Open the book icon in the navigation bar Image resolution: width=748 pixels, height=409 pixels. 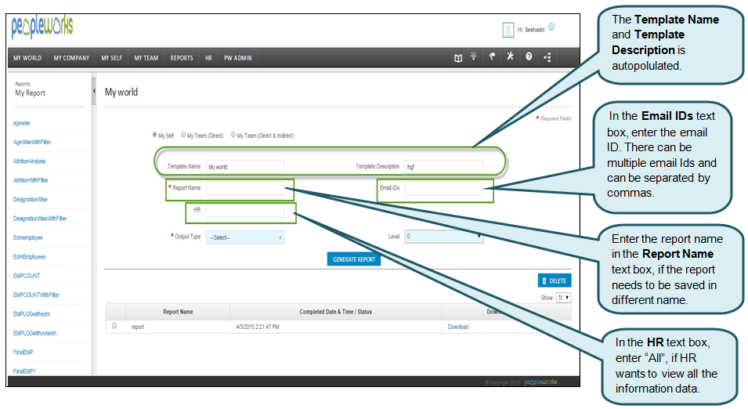[458, 57]
